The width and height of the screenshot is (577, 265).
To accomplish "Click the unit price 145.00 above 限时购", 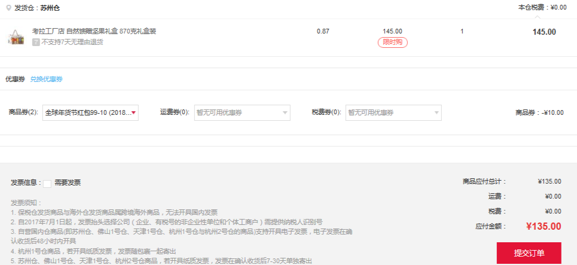I will [393, 31].
